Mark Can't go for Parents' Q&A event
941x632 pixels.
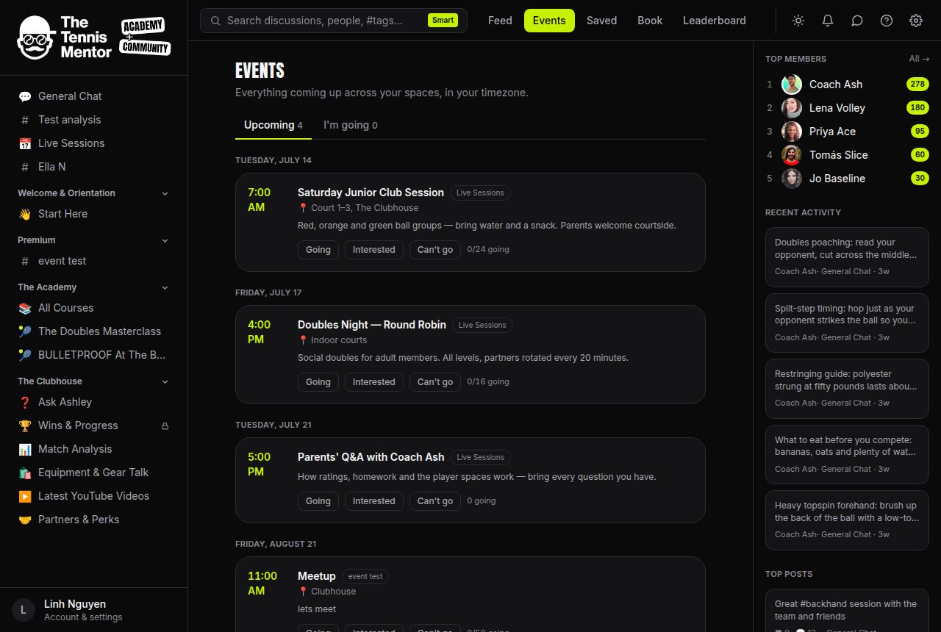[435, 501]
